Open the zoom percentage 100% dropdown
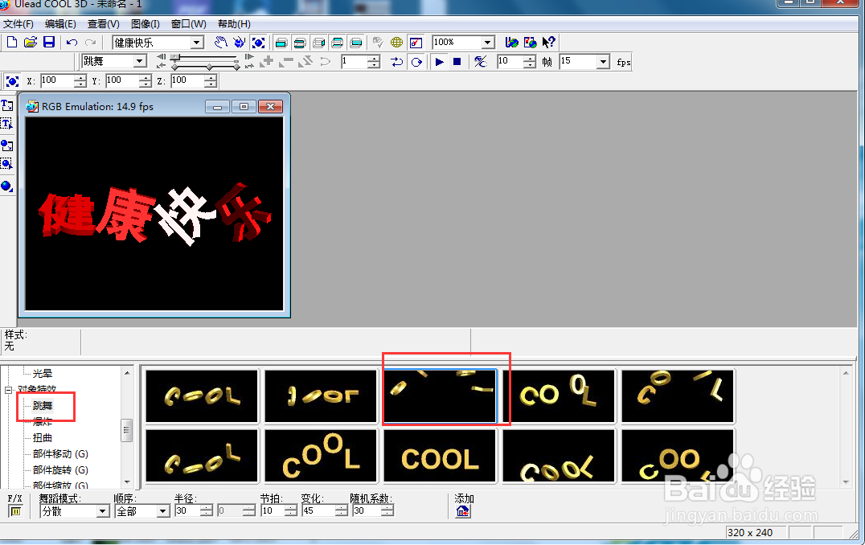The height and width of the screenshot is (545, 865). coord(488,43)
